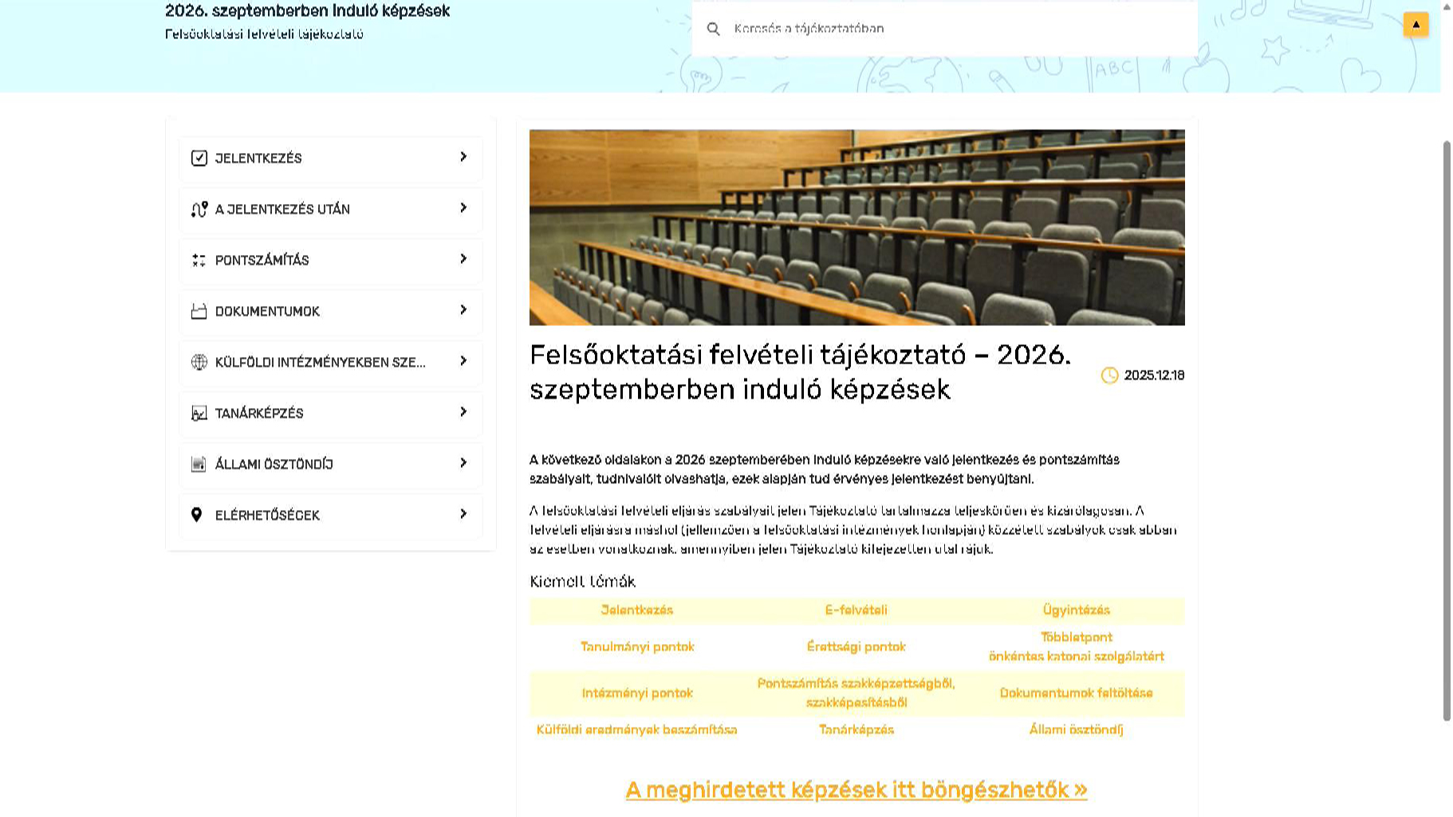Click the Állami ösztöndíj sidebar icon
This screenshot has height=817, width=1453.
click(x=199, y=464)
